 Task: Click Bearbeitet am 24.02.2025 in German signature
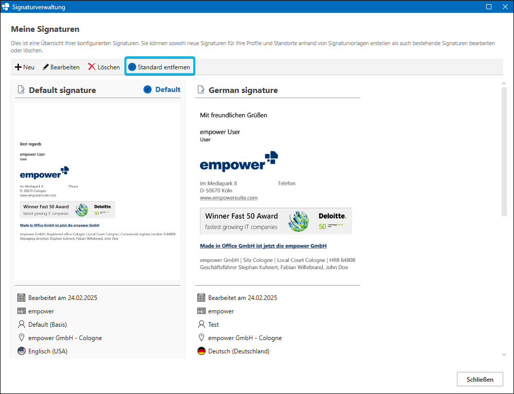[x=243, y=298]
